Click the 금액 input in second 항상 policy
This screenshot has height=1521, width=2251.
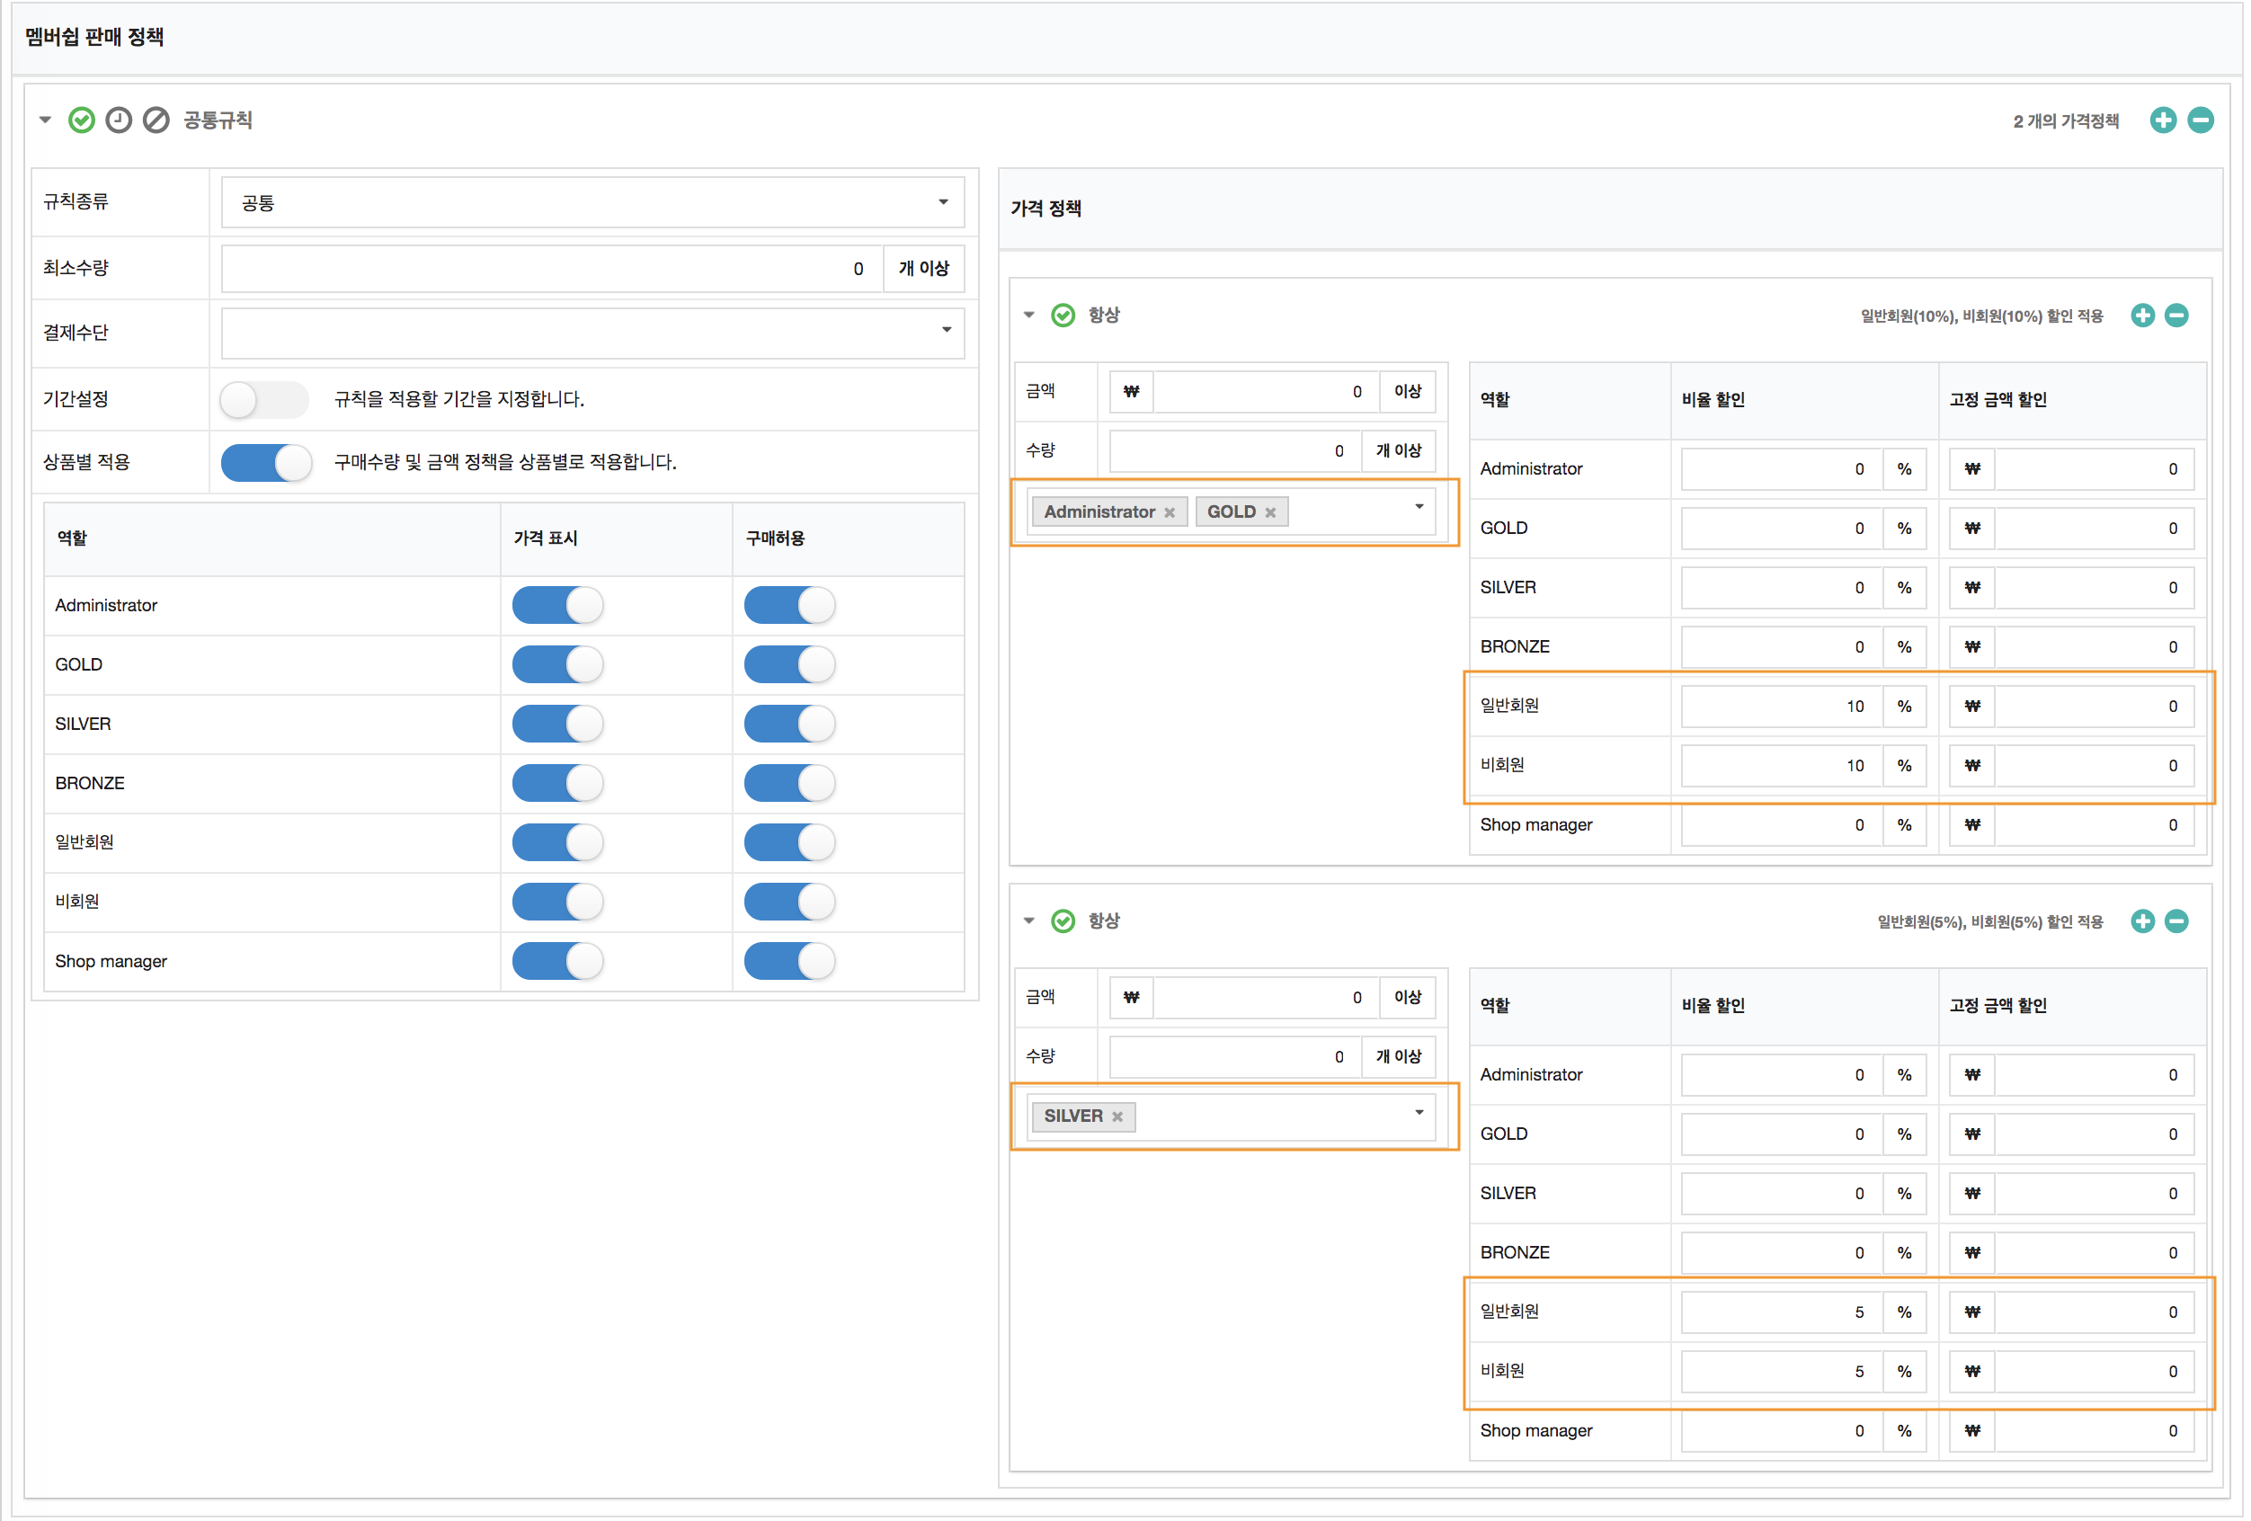(x=1267, y=997)
